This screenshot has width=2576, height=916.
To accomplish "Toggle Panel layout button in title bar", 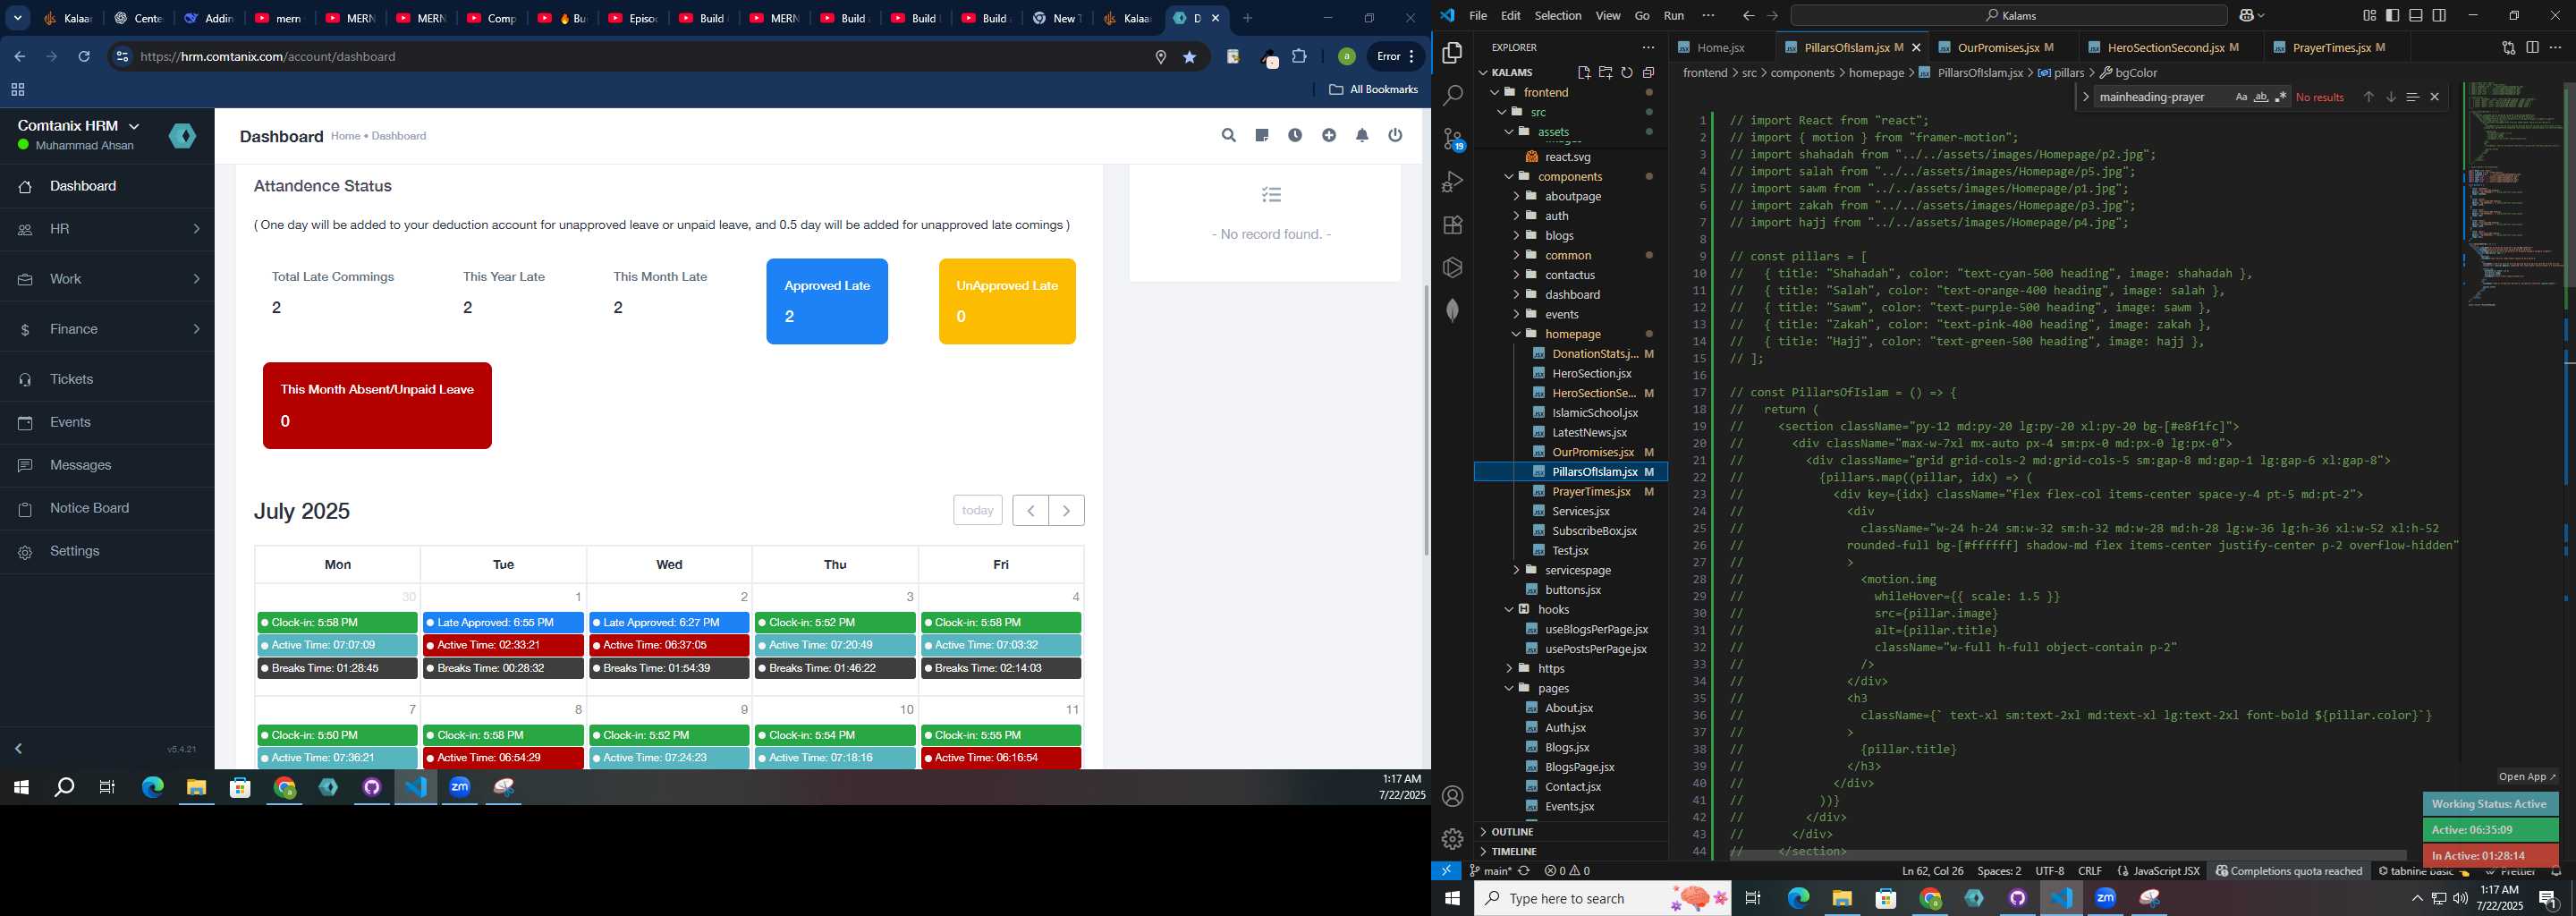I will [2416, 15].
